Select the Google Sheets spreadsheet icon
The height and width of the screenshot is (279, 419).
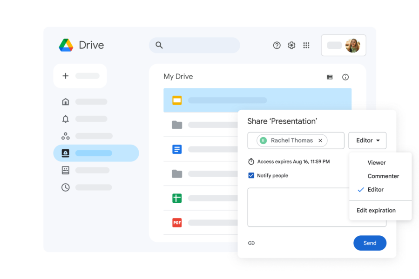click(177, 198)
